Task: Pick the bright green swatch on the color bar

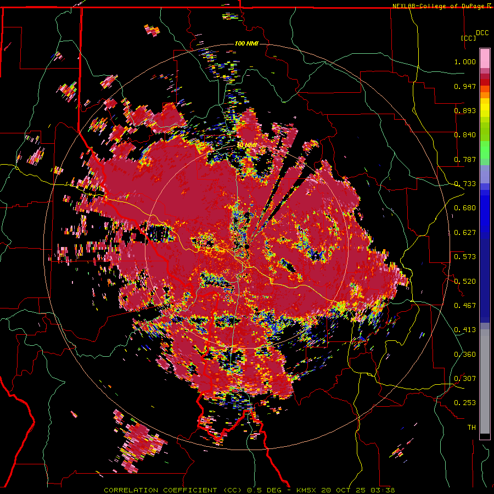Action: pos(485,150)
